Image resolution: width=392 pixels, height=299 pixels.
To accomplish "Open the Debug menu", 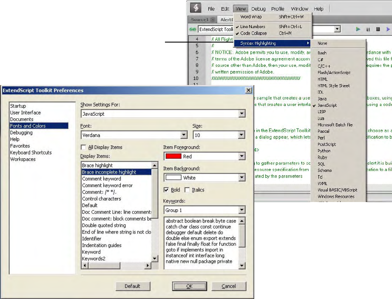I will point(258,9).
